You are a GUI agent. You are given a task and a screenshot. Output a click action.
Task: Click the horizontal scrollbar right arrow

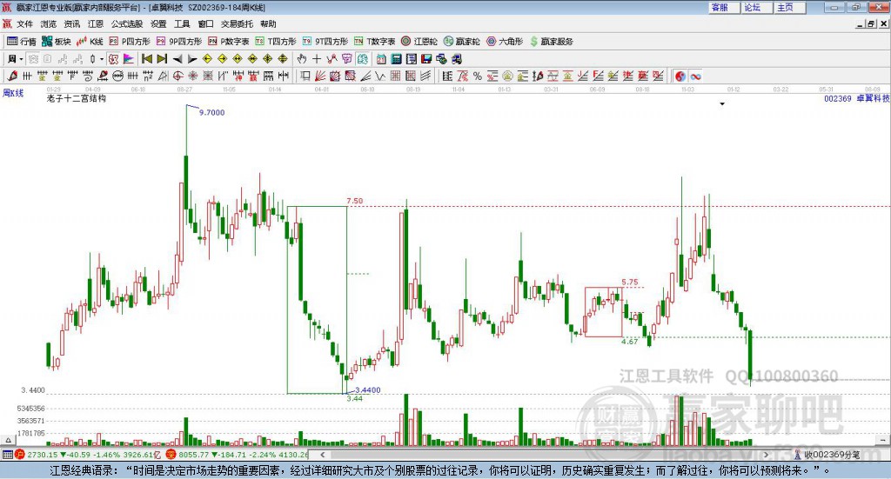pos(767,455)
